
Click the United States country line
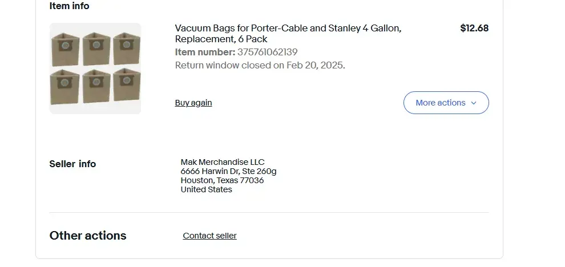tap(207, 189)
